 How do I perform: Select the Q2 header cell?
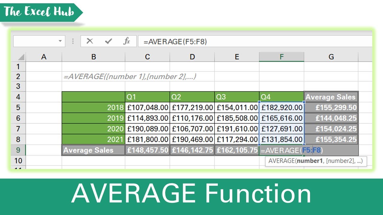192,97
